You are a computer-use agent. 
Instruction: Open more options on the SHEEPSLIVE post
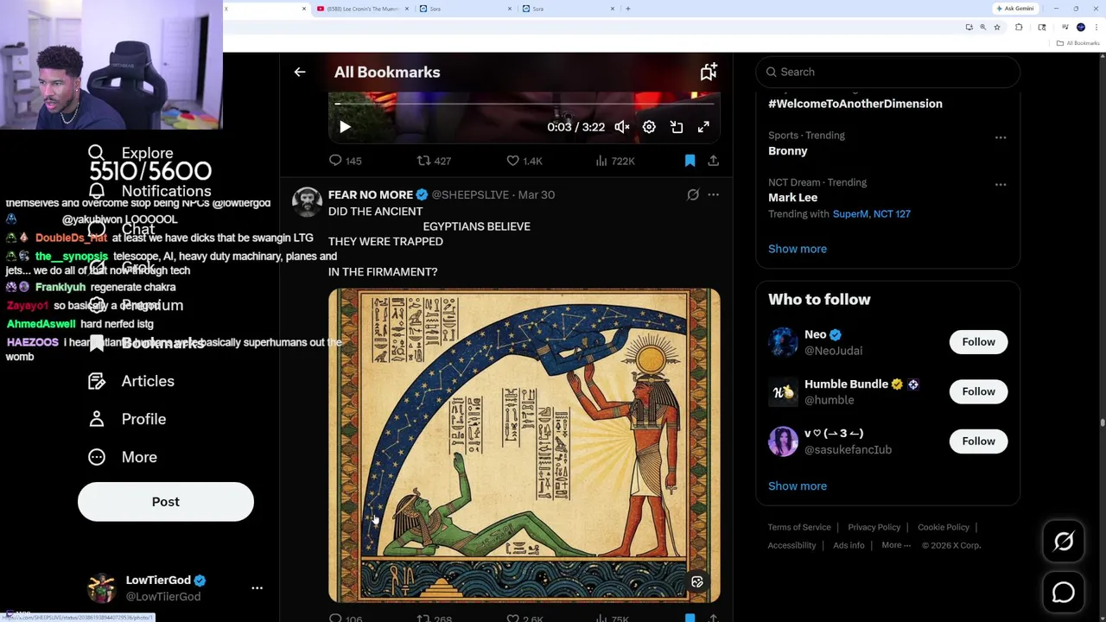(713, 195)
